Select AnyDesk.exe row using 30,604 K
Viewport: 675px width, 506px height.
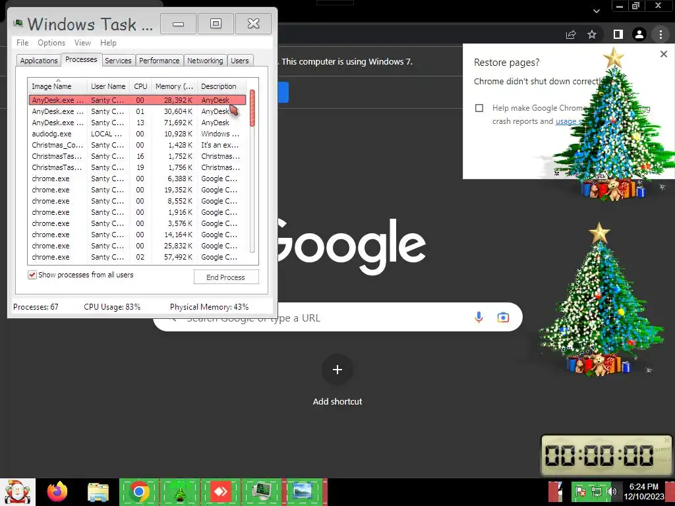click(x=137, y=111)
